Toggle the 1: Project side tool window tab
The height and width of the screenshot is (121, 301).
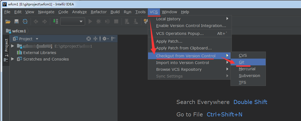[6, 50]
